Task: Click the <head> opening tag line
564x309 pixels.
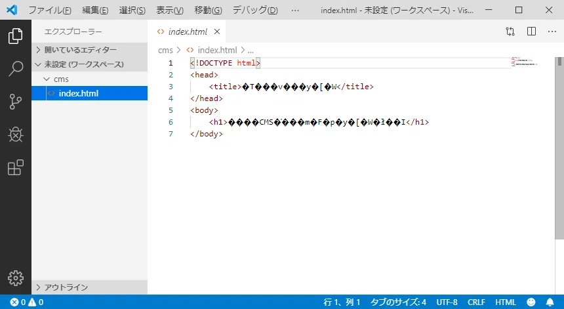Action: (205, 75)
